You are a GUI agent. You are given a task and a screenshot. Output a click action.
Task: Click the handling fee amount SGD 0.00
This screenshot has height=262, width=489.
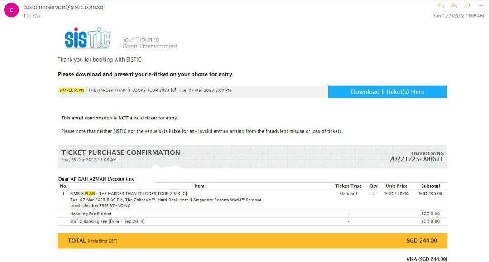[x=431, y=214]
